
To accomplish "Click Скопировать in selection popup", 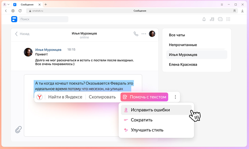I will point(102,97).
